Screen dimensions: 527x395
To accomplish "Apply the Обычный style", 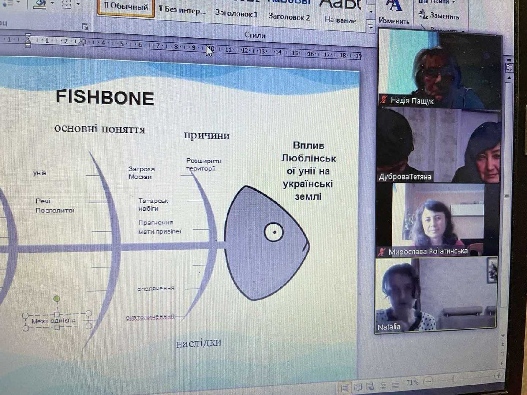I will pyautogui.click(x=126, y=6).
